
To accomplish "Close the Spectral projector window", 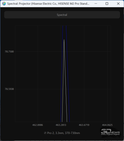I will (118, 4).
